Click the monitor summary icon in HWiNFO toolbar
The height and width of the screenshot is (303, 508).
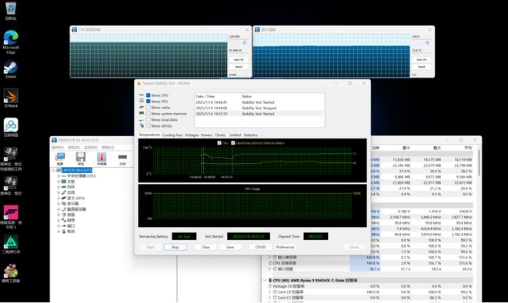[x=60, y=157]
